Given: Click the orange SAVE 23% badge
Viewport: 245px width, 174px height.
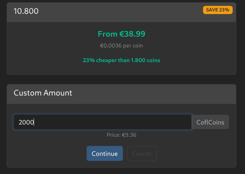Looking at the screenshot, I should (218, 10).
